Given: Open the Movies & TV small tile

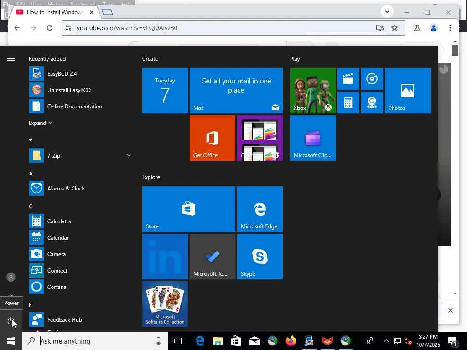Looking at the screenshot, I should (x=348, y=79).
